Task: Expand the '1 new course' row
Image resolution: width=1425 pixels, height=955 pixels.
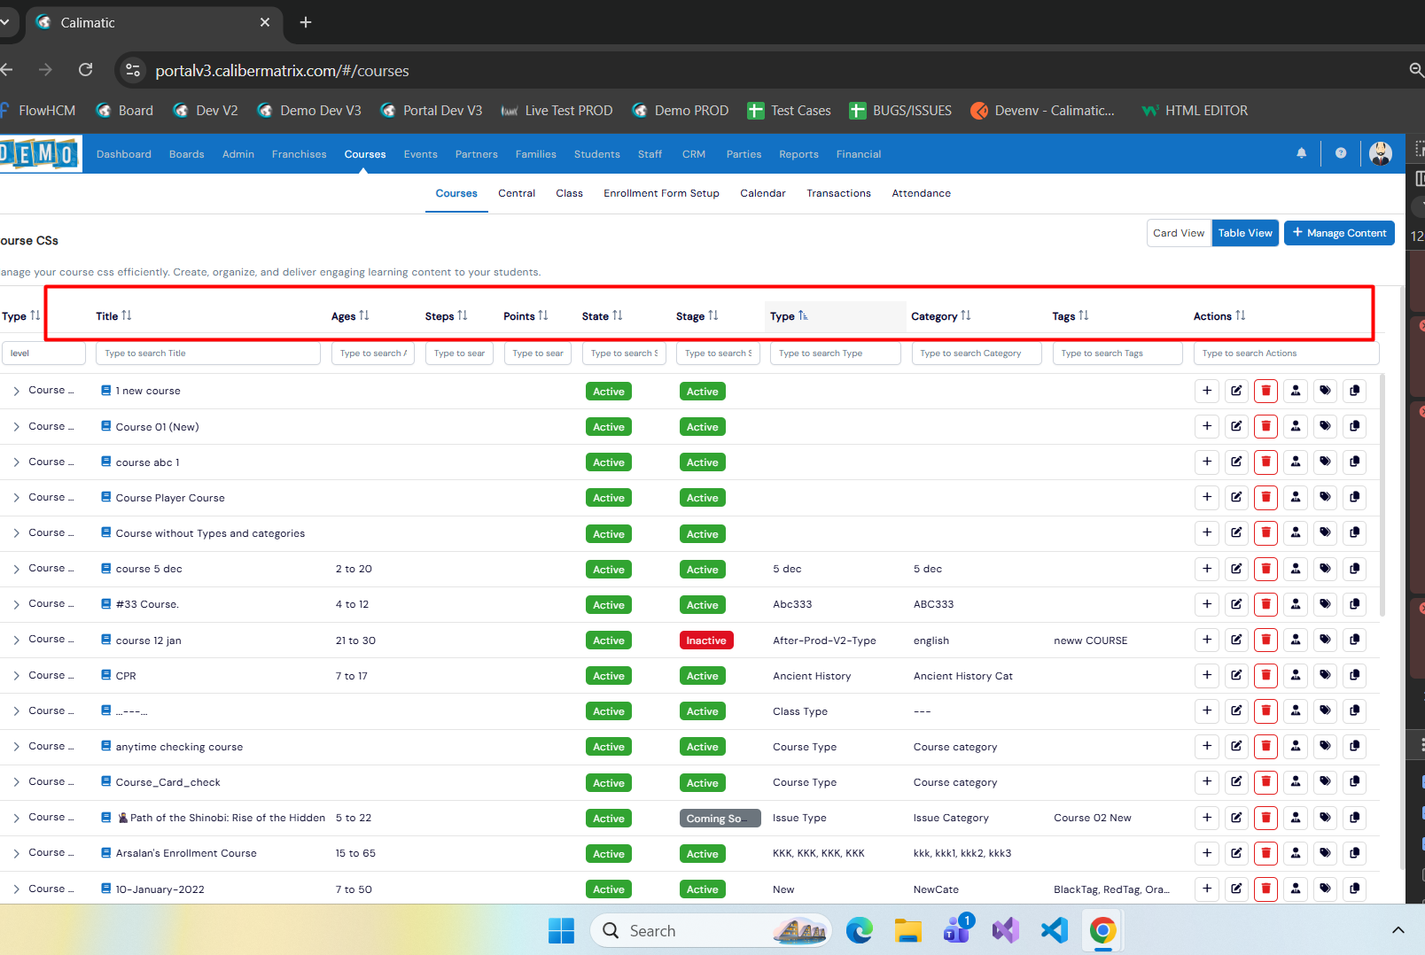Action: pyautogui.click(x=16, y=391)
